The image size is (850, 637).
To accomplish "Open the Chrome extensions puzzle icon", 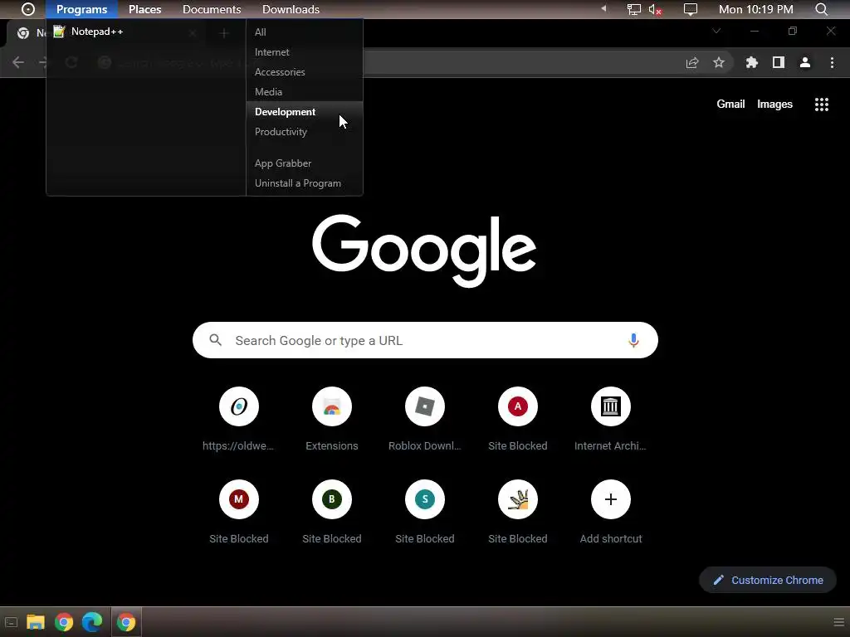I will 751,62.
